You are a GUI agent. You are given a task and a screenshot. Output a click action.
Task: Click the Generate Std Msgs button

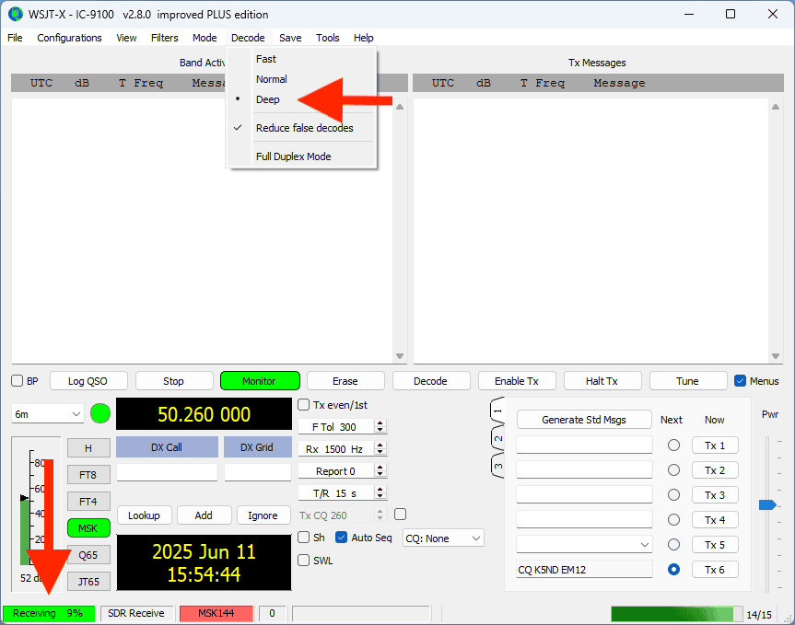point(583,420)
